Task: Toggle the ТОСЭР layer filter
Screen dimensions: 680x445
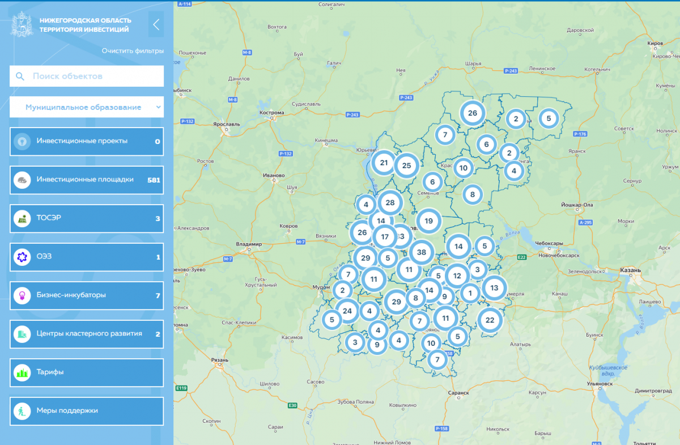Action: tap(87, 218)
